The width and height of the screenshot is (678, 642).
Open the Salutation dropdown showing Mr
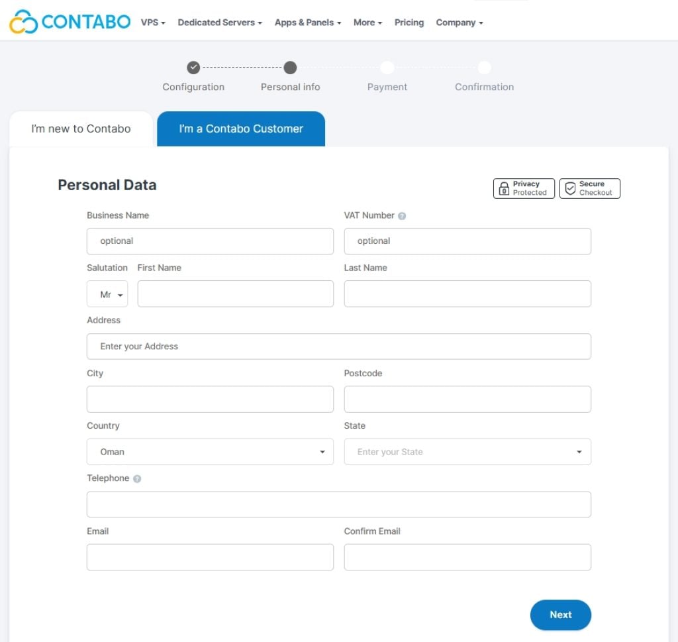pyautogui.click(x=107, y=294)
